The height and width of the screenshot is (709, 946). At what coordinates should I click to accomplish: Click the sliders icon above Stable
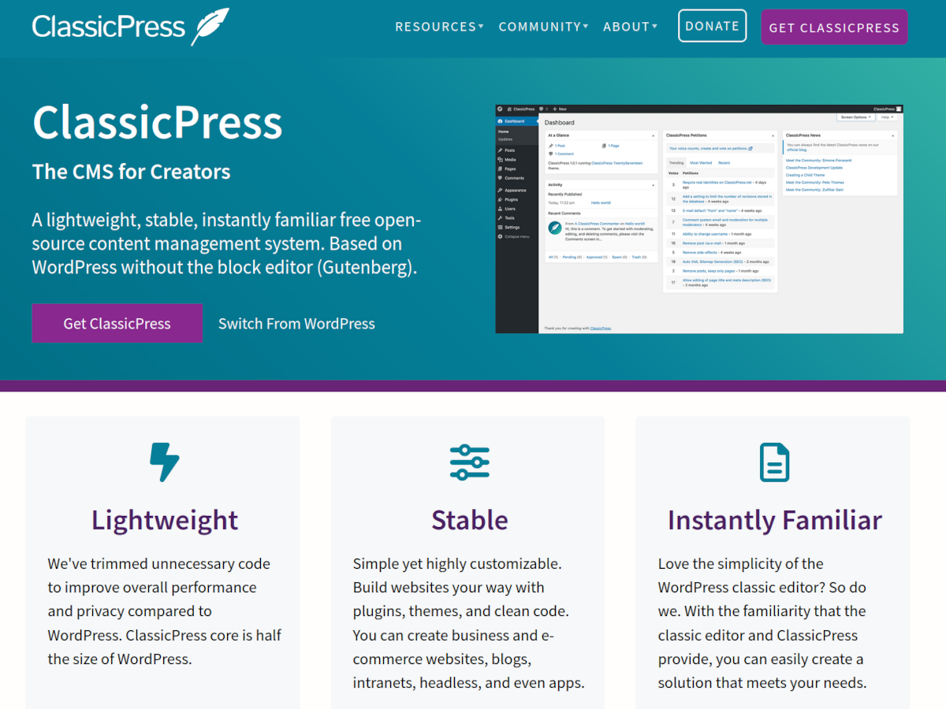(x=469, y=462)
